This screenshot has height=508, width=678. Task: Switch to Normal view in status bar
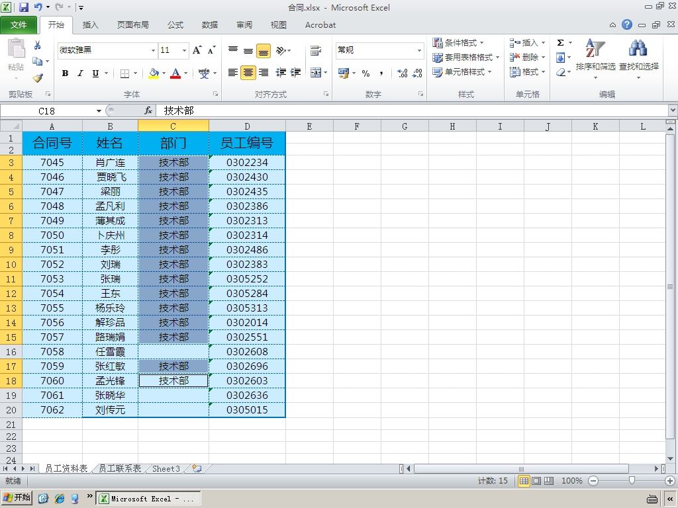click(x=524, y=481)
